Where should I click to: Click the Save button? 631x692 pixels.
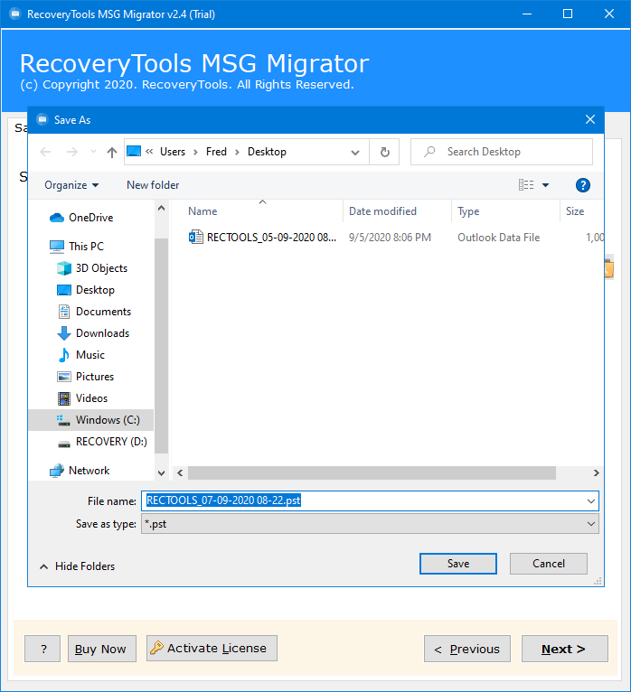458,564
